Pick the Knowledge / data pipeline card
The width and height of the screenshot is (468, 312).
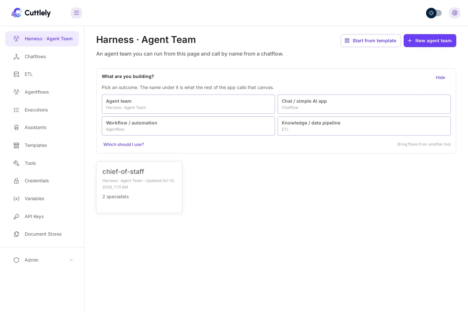pos(364,126)
